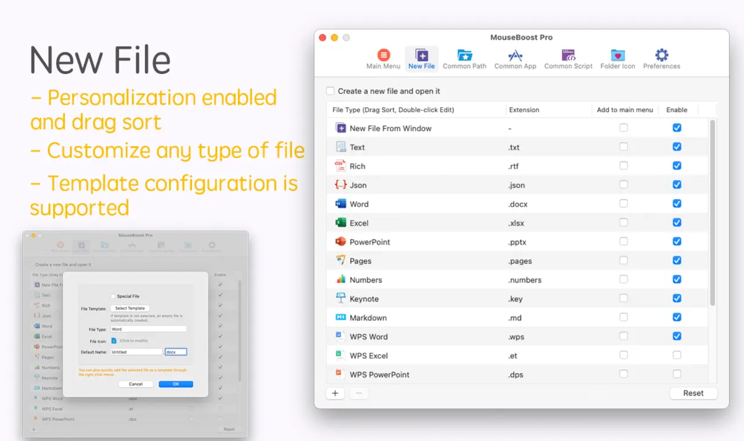The image size is (744, 441).
Task: Click the Rich text file icon
Action: [341, 166]
